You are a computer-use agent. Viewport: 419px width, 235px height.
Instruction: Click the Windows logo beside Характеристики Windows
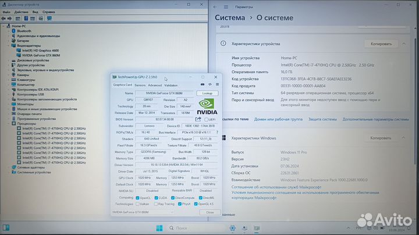[x=223, y=138]
